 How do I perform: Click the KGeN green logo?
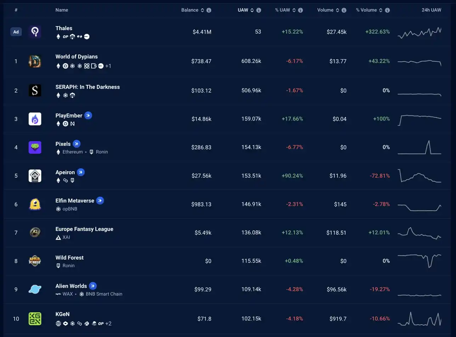(35, 319)
